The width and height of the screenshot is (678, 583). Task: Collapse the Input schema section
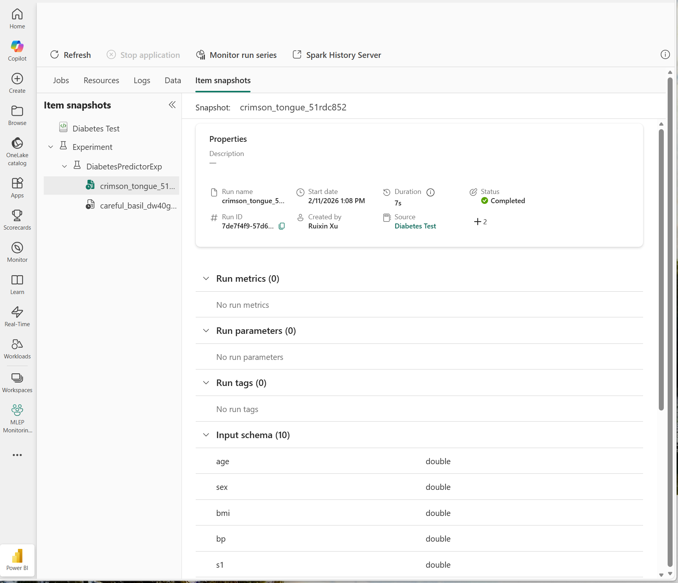point(206,435)
